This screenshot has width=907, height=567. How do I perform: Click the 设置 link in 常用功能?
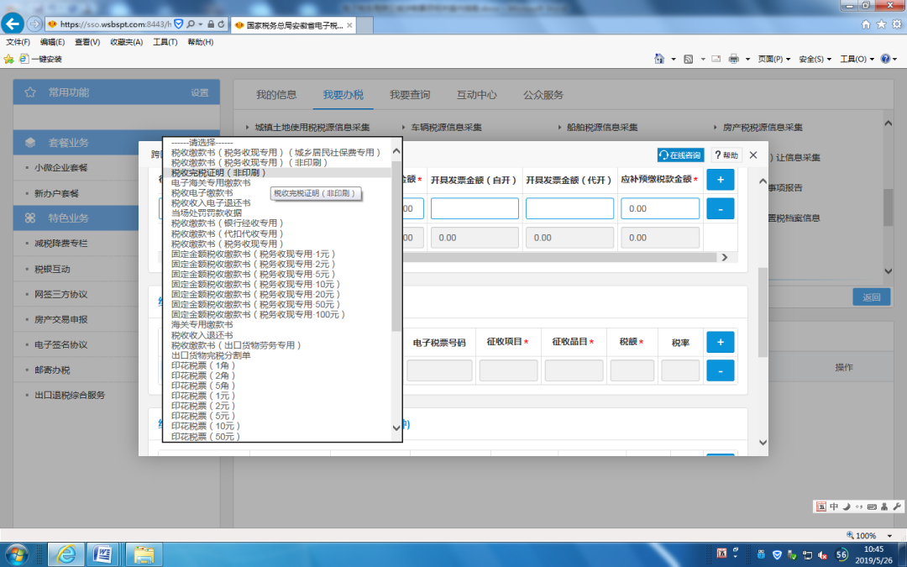pyautogui.click(x=200, y=92)
